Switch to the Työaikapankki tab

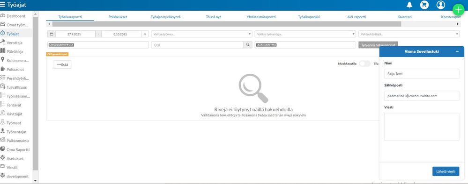309,17
